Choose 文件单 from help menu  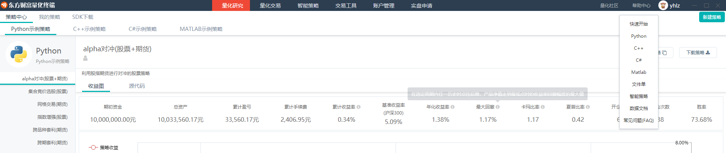[x=639, y=84]
